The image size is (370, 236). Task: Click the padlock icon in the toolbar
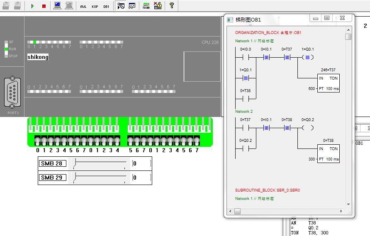click(x=158, y=6)
